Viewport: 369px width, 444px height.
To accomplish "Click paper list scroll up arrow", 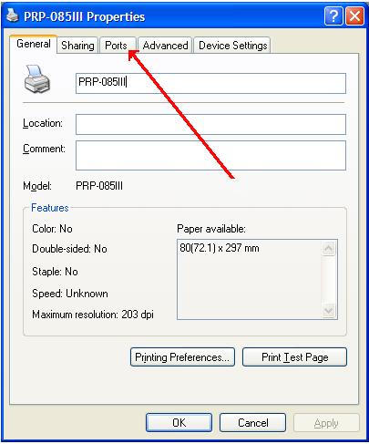I will [328, 249].
